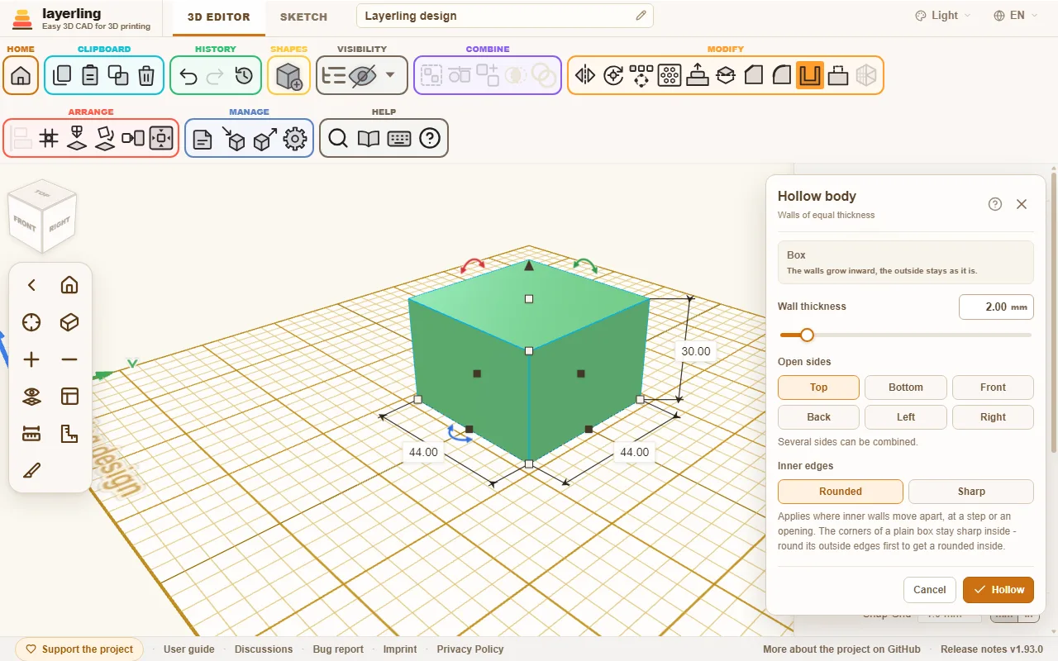Click the Delete trash can icon
1058x661 pixels.
[x=146, y=76]
